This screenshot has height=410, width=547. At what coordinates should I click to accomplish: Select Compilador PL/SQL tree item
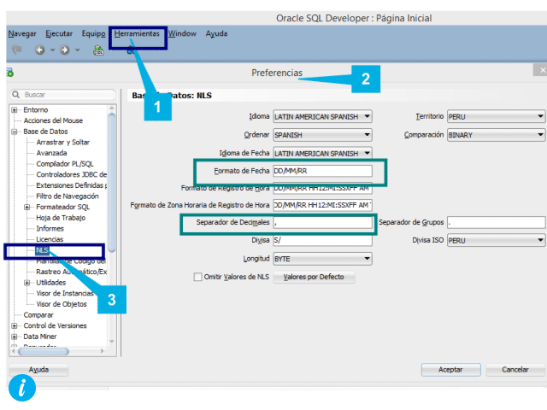pos(65,164)
